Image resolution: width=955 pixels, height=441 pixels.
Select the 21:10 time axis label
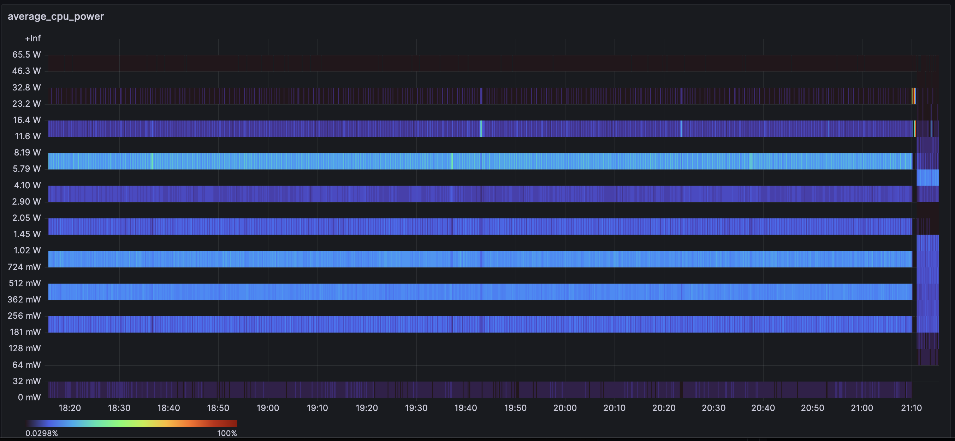click(x=912, y=408)
